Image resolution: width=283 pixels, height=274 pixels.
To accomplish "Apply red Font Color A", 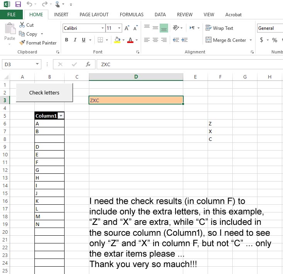I will 130,40.
